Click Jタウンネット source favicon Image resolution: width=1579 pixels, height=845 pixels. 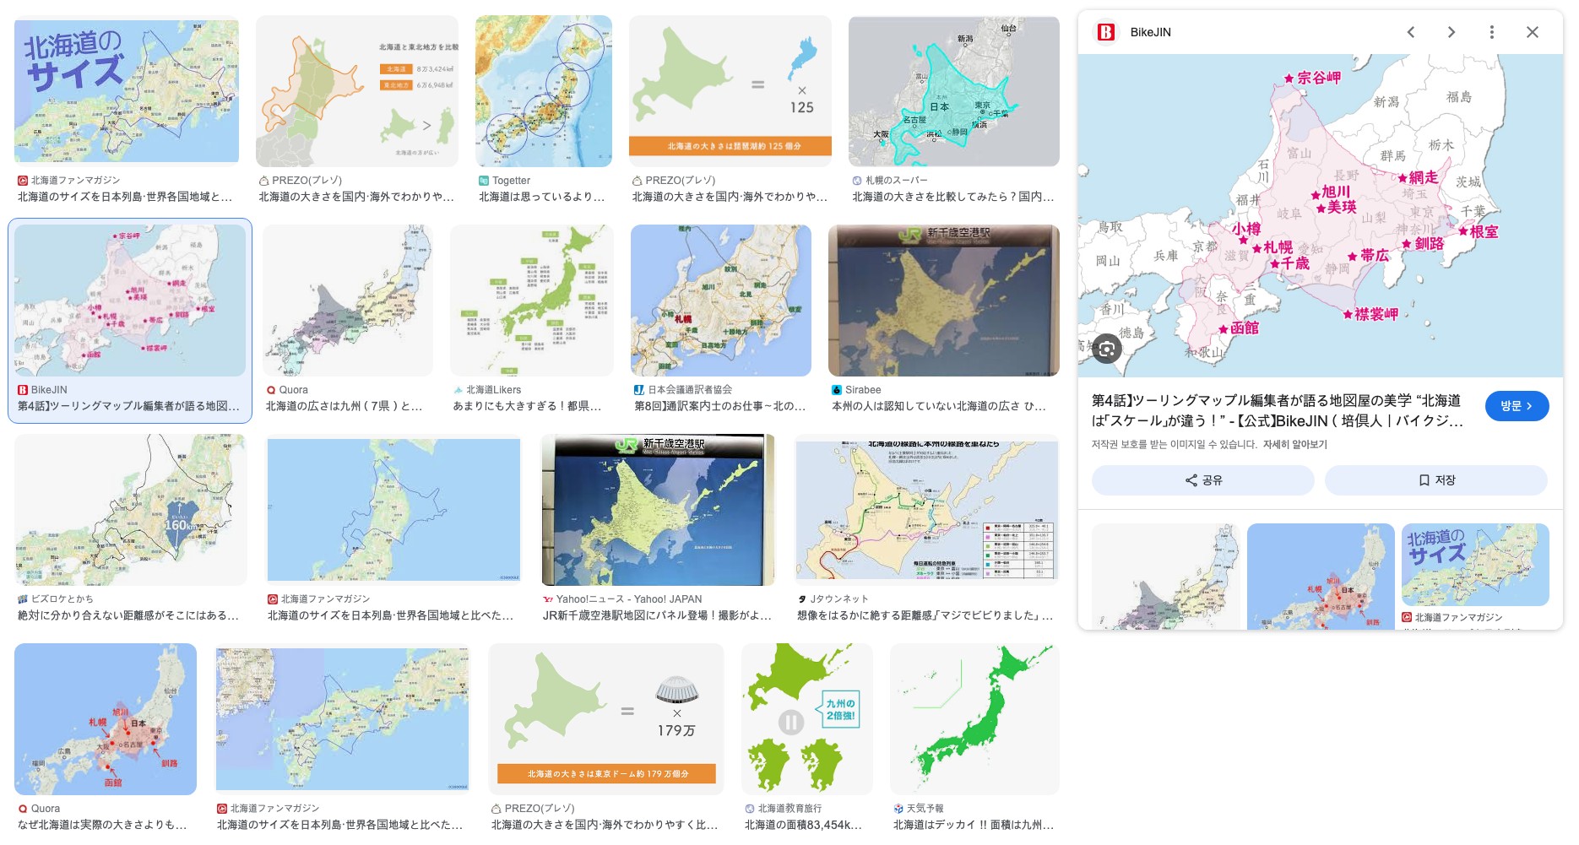(x=802, y=599)
